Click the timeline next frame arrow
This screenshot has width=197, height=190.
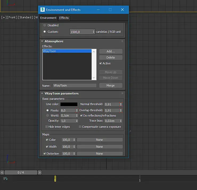coord(40,172)
